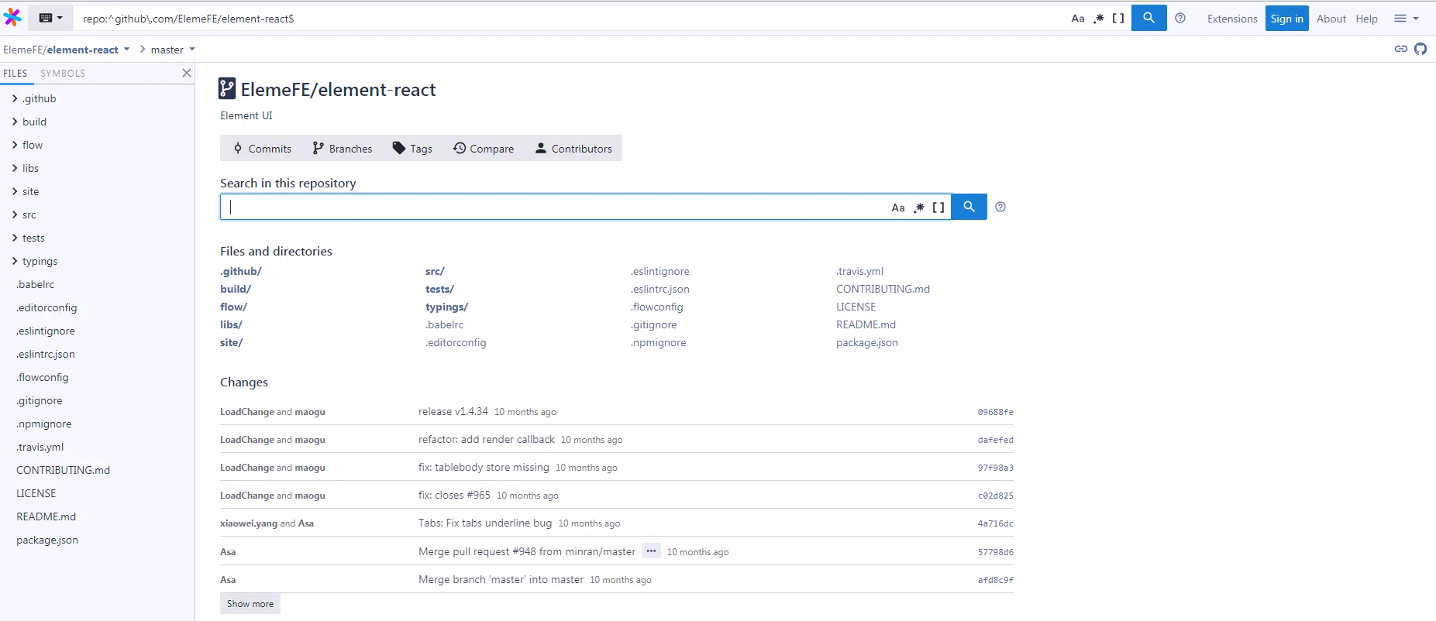The width and height of the screenshot is (1436, 621).
Task: Open commit hash dafefed
Action: coord(995,440)
